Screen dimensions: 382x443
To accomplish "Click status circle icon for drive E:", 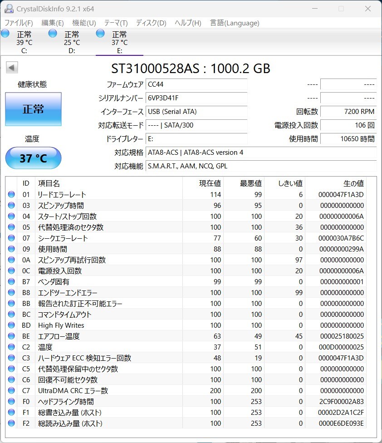I will point(100,34).
